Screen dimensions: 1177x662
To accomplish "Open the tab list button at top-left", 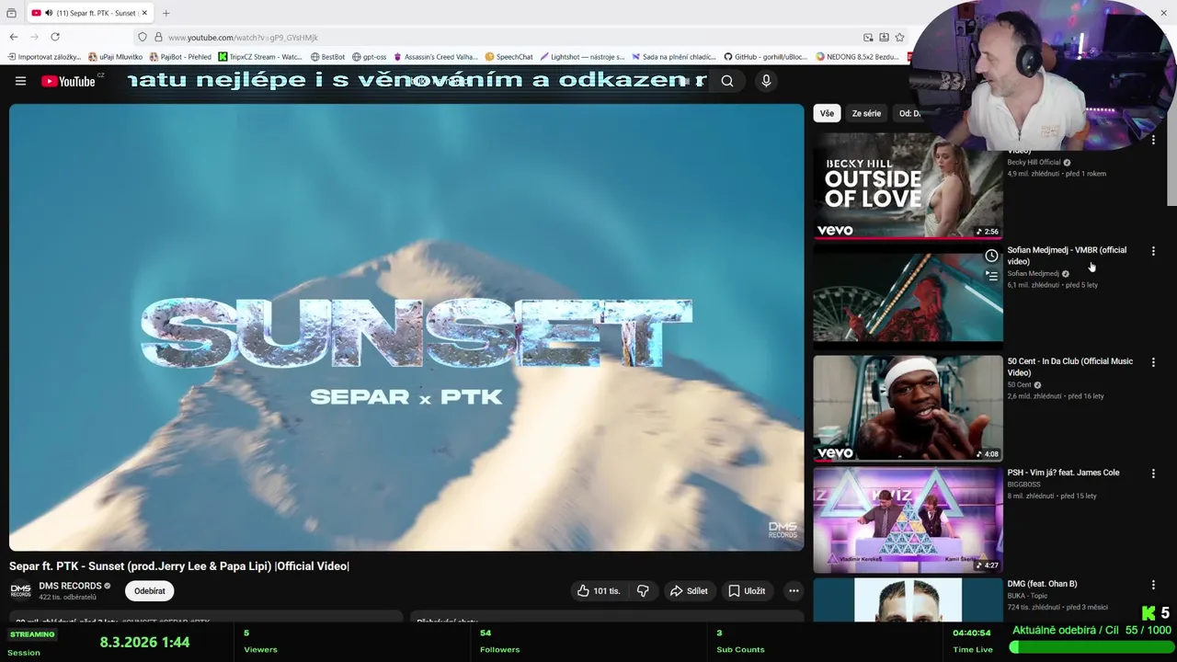I will pos(11,13).
